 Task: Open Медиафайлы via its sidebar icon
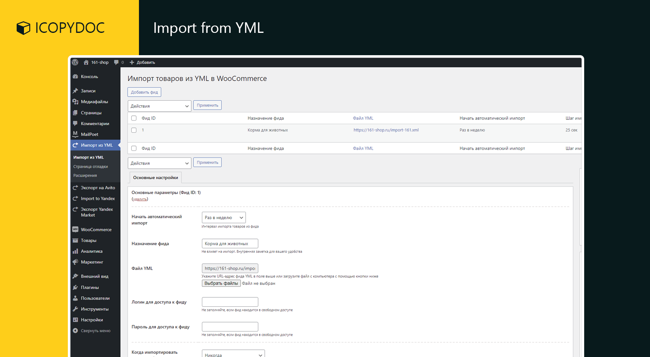tap(75, 102)
